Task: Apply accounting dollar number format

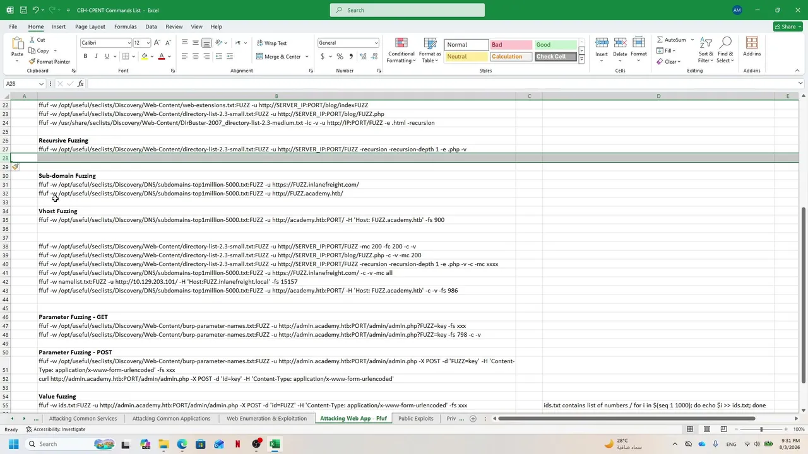Action: point(323,56)
